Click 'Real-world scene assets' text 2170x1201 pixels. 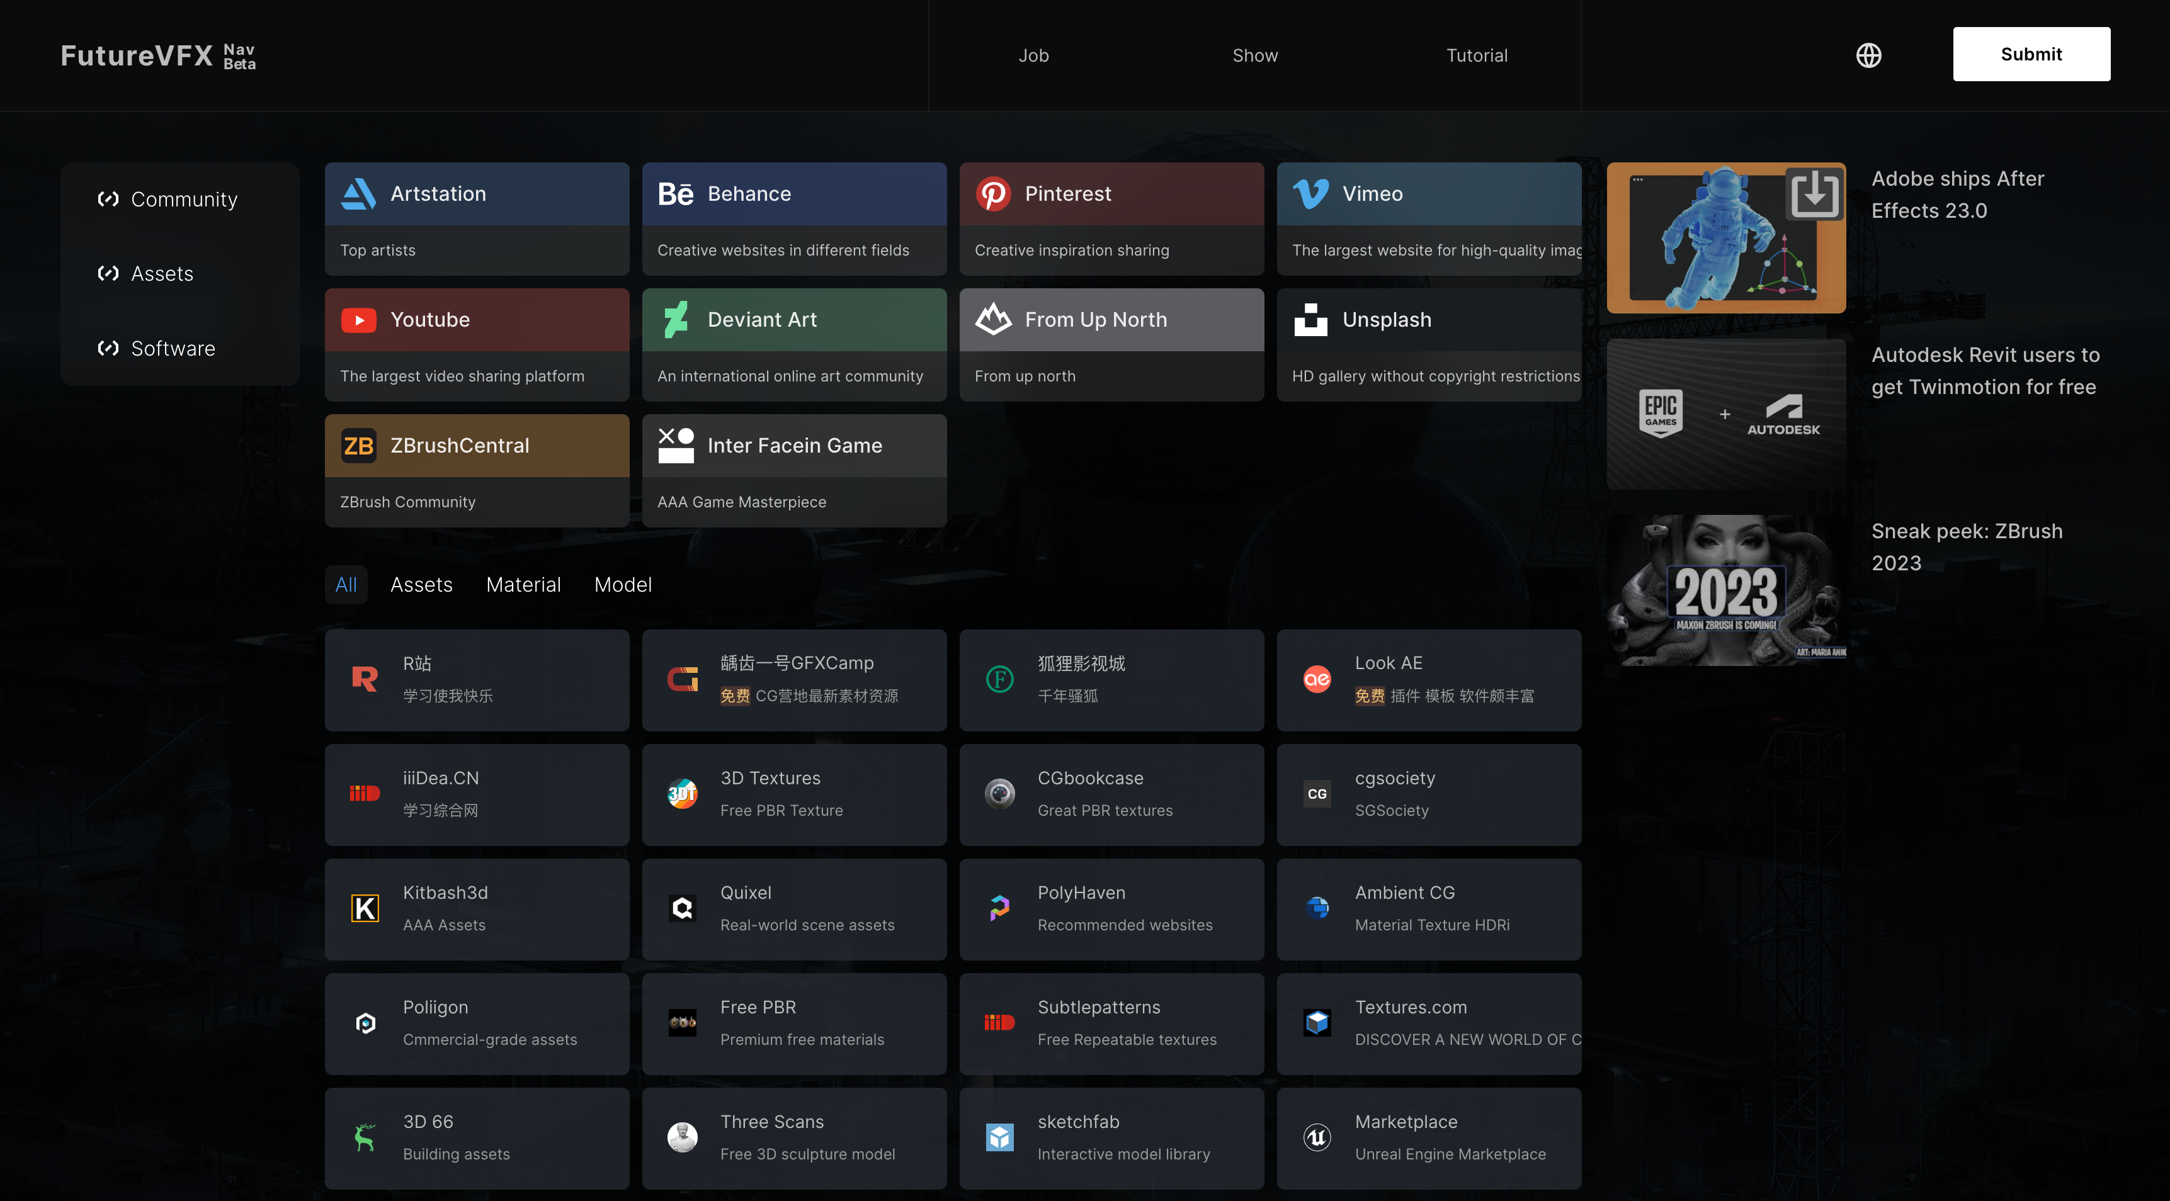pos(807,925)
